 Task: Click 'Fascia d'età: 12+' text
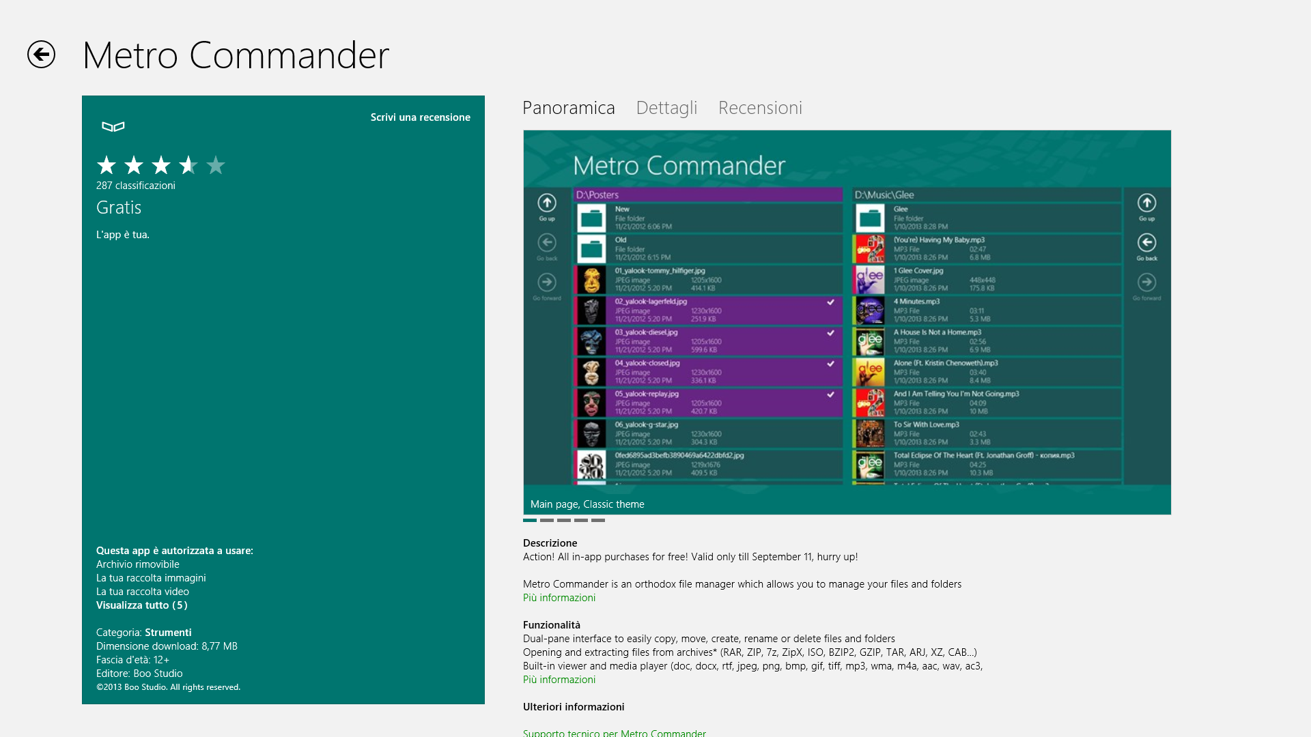tap(132, 660)
